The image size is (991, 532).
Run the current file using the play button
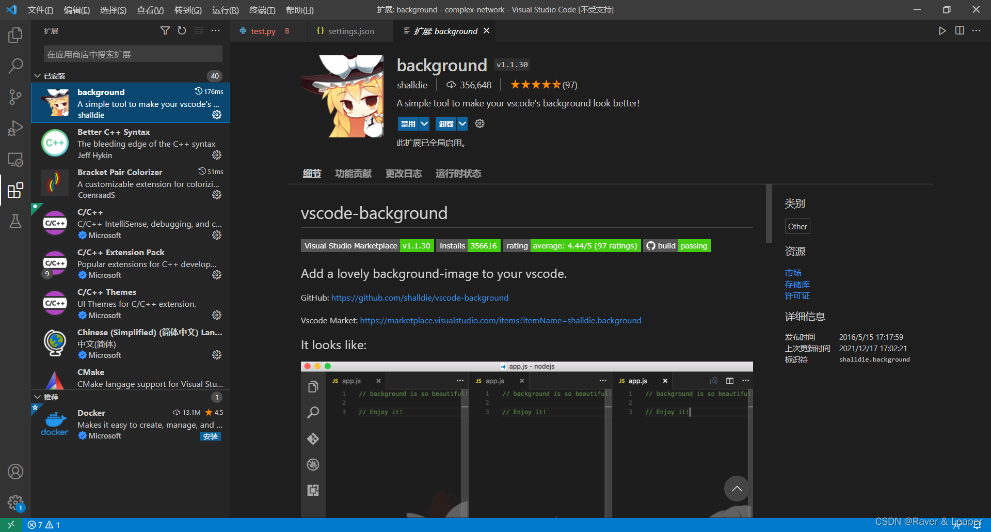[941, 30]
